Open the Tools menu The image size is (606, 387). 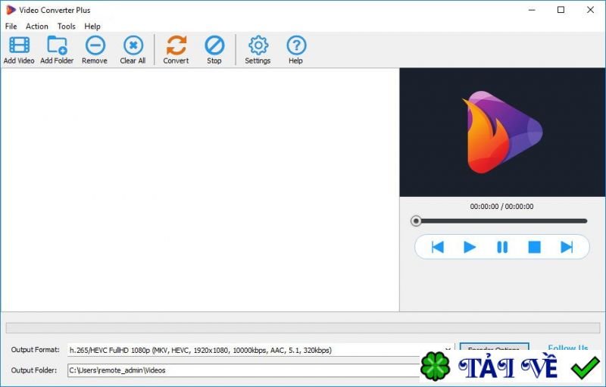(66, 27)
